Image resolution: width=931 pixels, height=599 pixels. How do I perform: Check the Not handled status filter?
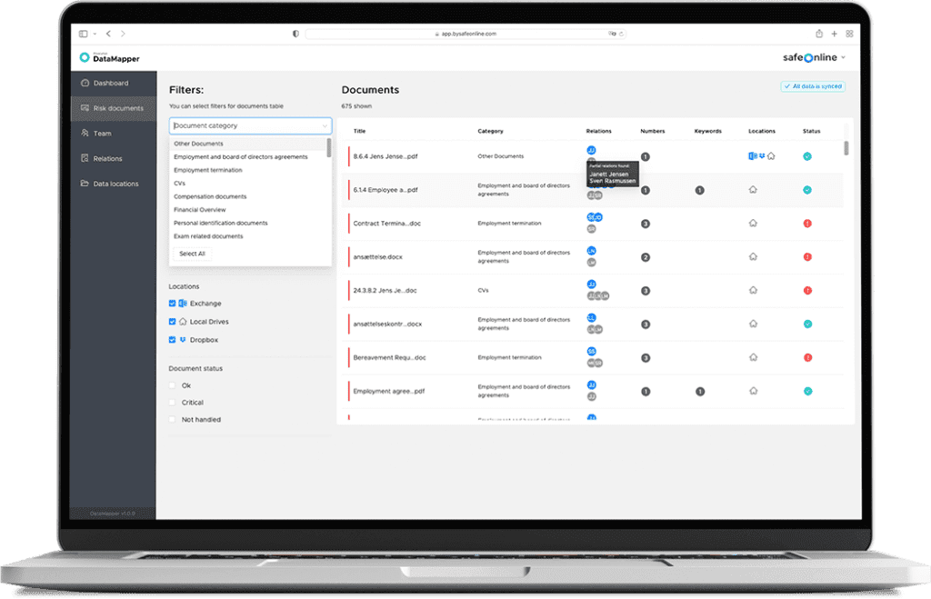coord(172,419)
